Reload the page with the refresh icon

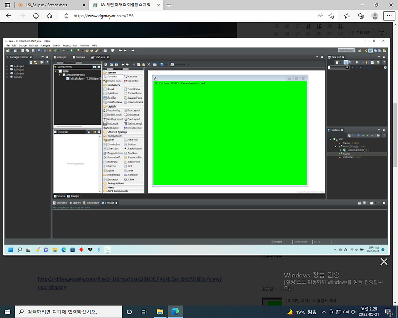tap(36, 16)
